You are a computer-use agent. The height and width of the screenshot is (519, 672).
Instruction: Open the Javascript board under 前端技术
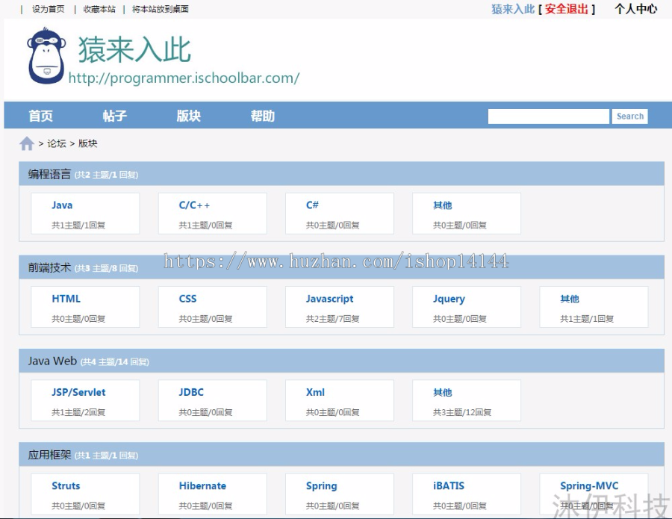click(x=329, y=298)
